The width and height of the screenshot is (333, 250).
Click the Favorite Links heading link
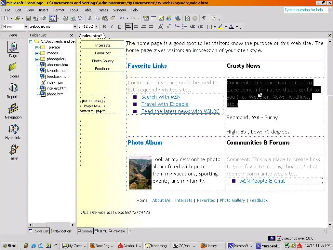[x=147, y=66]
